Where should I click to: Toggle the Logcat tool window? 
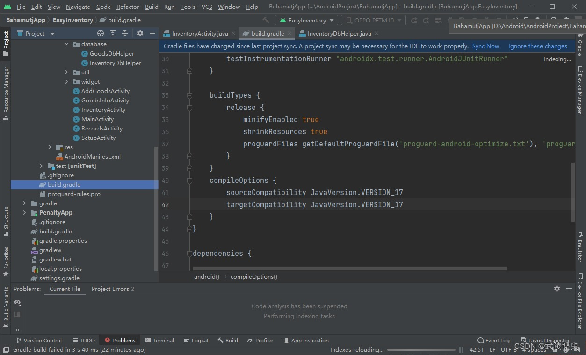click(196, 340)
